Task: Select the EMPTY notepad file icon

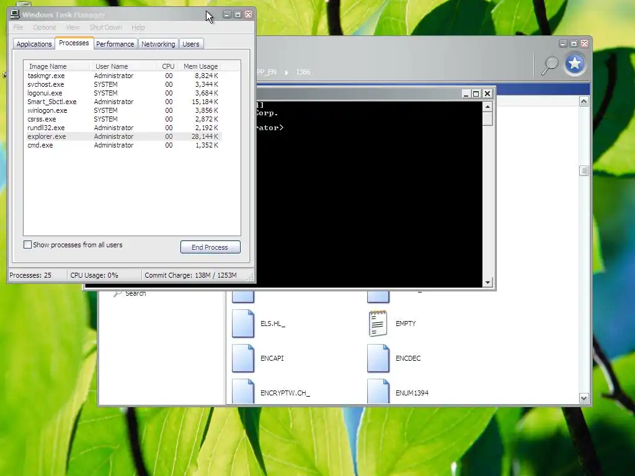Action: coord(378,324)
